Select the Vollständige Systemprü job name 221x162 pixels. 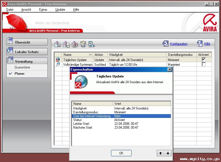[78, 64]
